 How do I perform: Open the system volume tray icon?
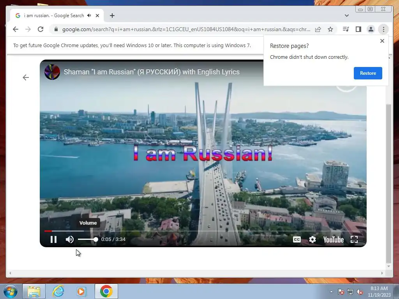click(x=360, y=292)
